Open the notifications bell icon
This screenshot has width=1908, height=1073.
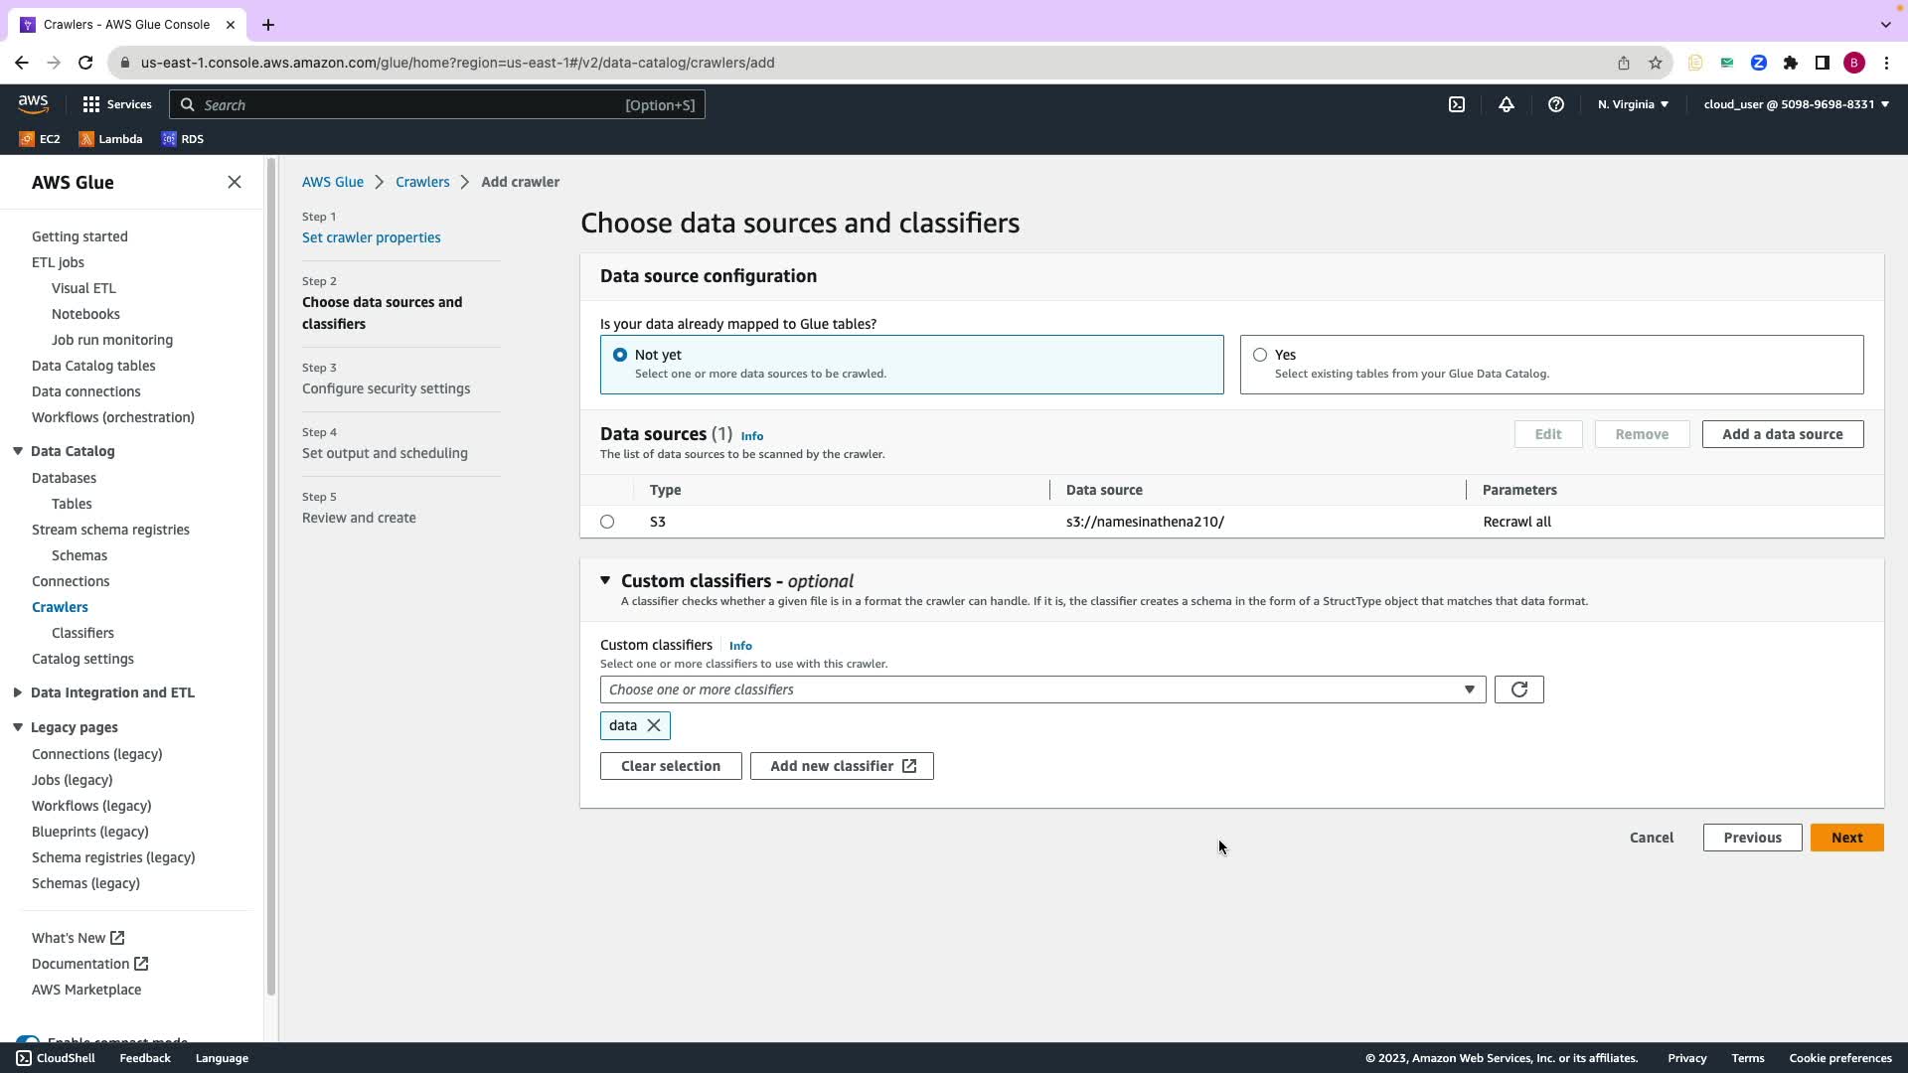(1507, 104)
